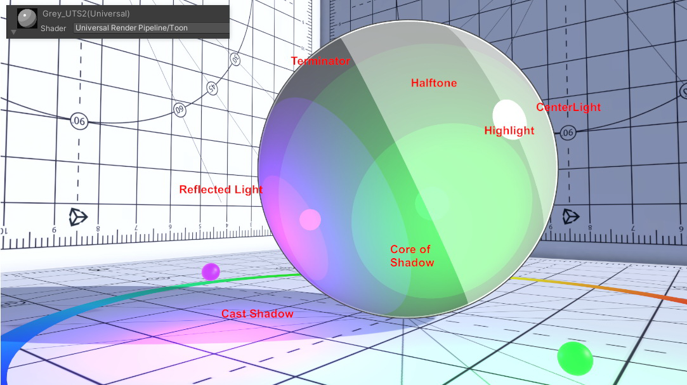Screen dimensions: 687x385
Task: Click the Halftone label on the sphere
Action: coord(434,83)
